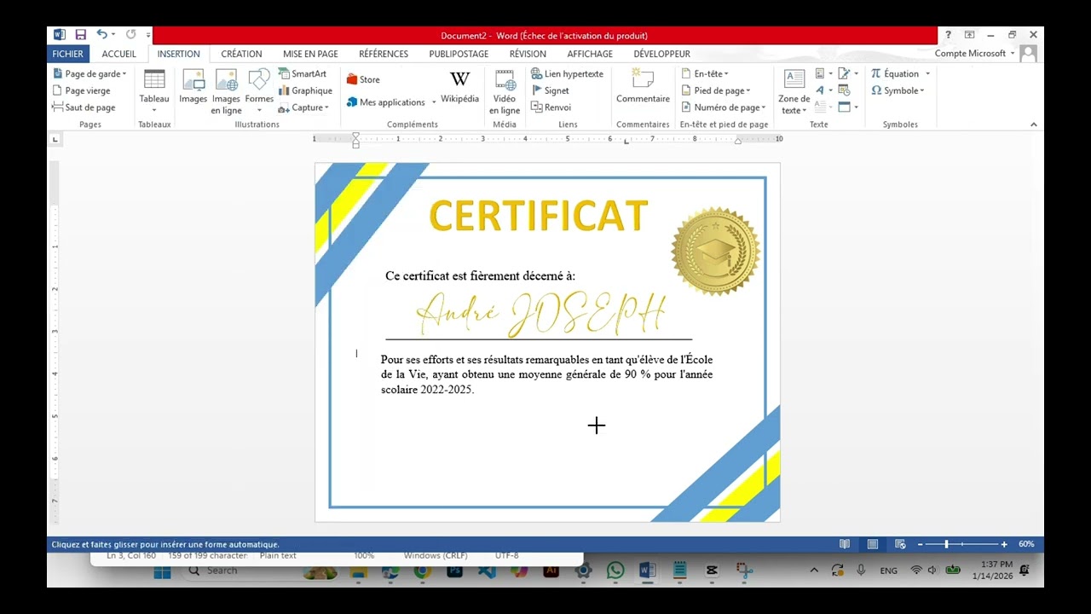Open ribbon display options
The image size is (1091, 614).
(x=969, y=35)
